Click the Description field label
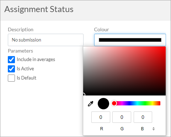171x137 pixels. pos(21,29)
